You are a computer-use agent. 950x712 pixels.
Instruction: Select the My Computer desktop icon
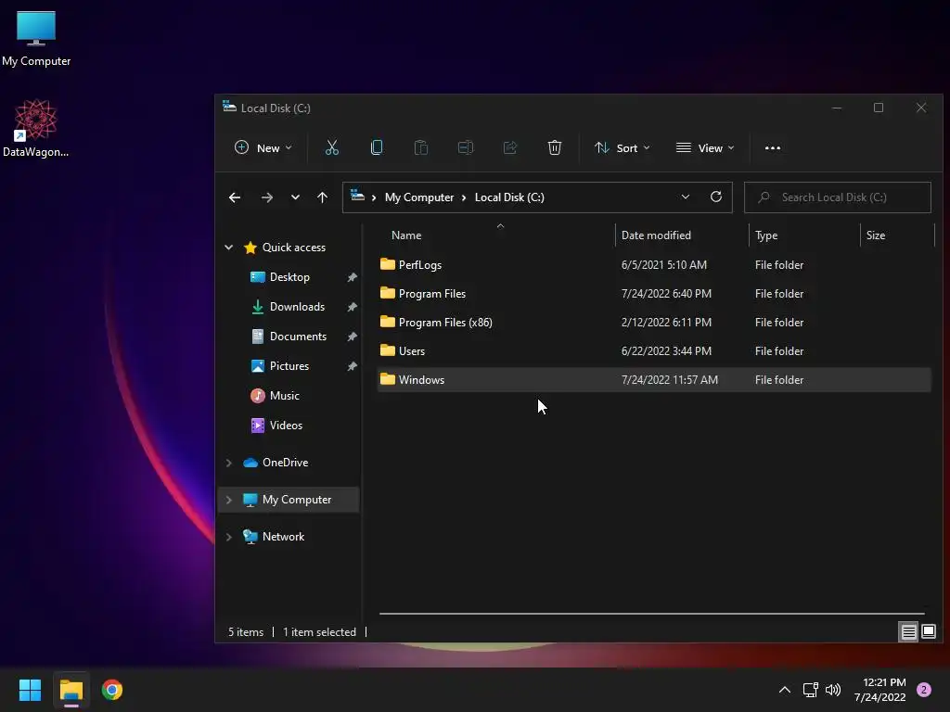point(36,39)
